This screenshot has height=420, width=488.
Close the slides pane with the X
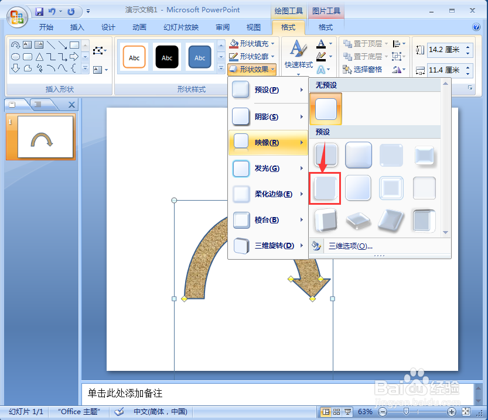pyautogui.click(x=71, y=105)
